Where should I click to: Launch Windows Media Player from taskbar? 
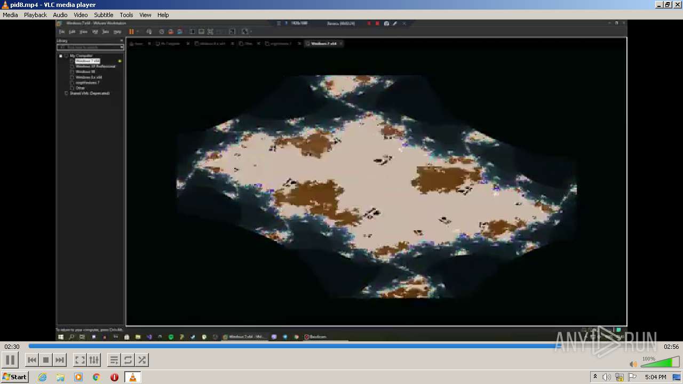pos(78,377)
